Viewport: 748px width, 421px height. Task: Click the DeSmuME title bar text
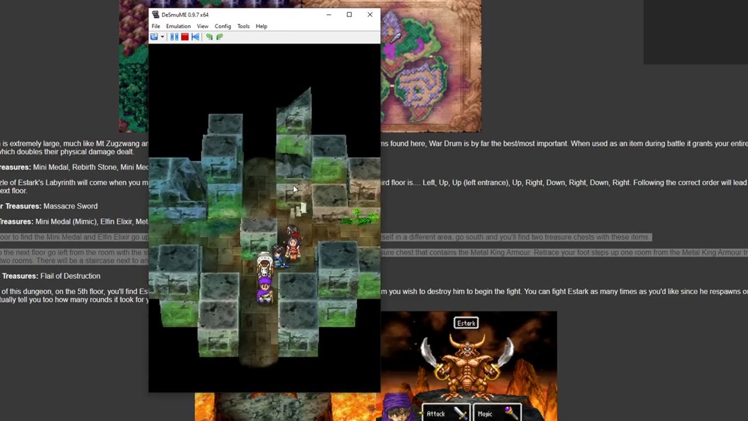[185, 15]
